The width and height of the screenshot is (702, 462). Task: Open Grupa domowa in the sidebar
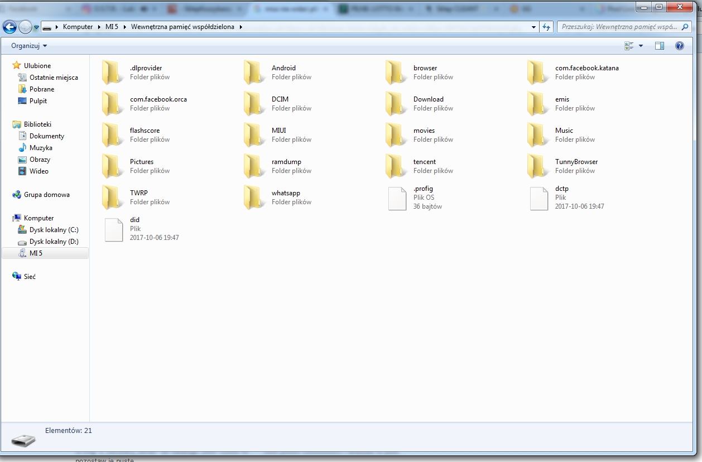tap(46, 195)
